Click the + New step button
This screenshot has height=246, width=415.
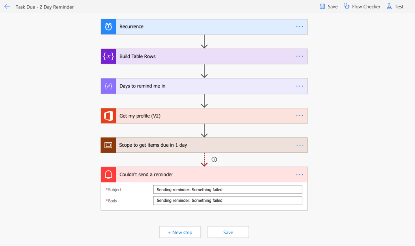(x=180, y=232)
